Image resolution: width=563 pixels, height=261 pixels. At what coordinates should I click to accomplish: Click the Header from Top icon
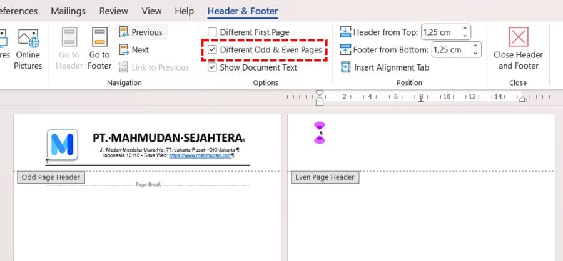pos(346,32)
